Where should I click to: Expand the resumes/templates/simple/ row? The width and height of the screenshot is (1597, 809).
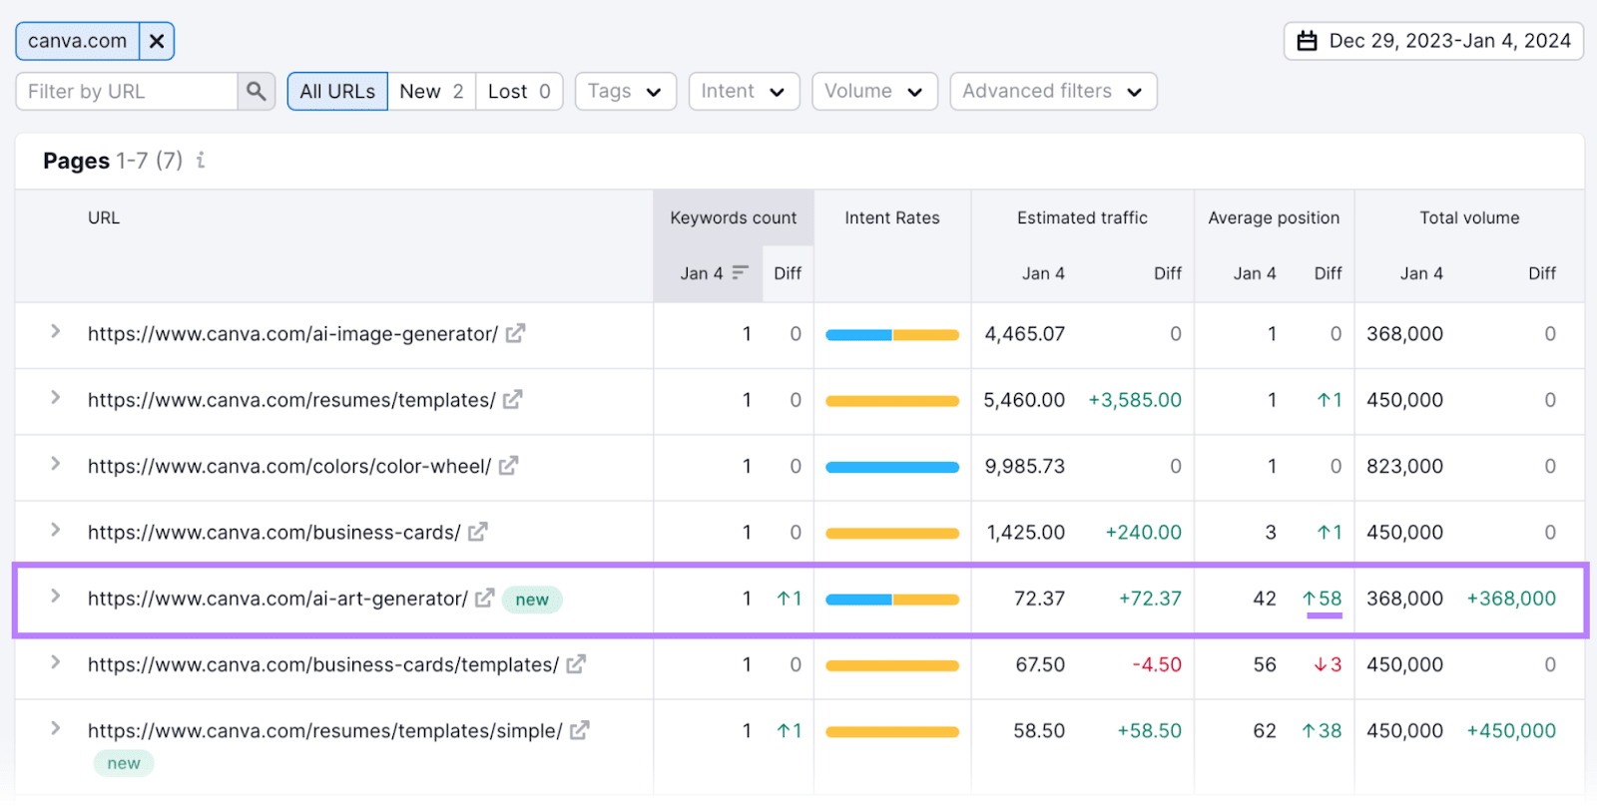tap(56, 728)
